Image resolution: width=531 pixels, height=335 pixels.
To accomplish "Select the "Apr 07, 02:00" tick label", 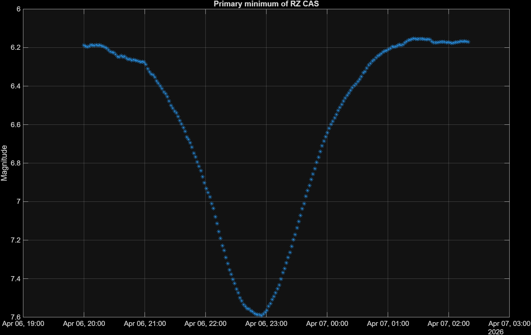I will click(449, 324).
